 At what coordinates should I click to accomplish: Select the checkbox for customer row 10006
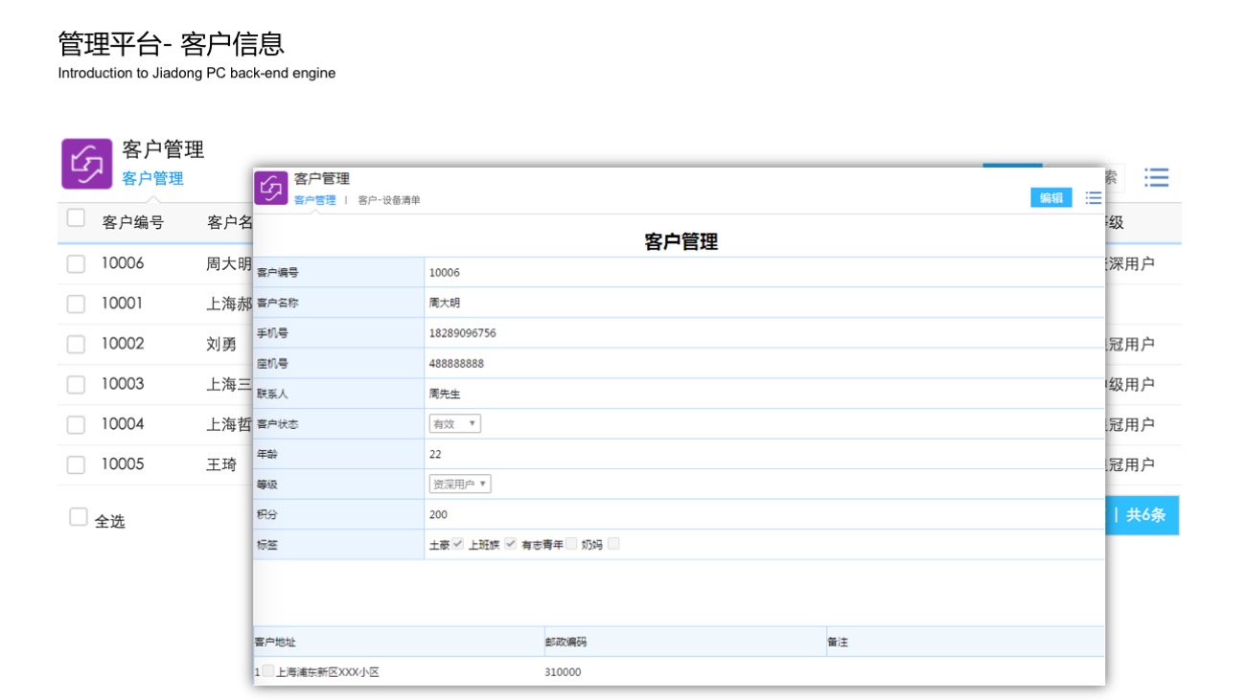pos(76,264)
